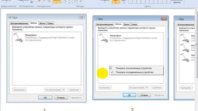Screen dimensions: 198x111
Task: Click the Paint vertical scrollbar thumb
Action: (196, 44)
